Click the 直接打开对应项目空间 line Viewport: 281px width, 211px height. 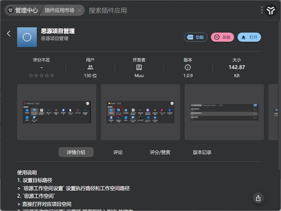[47, 204]
